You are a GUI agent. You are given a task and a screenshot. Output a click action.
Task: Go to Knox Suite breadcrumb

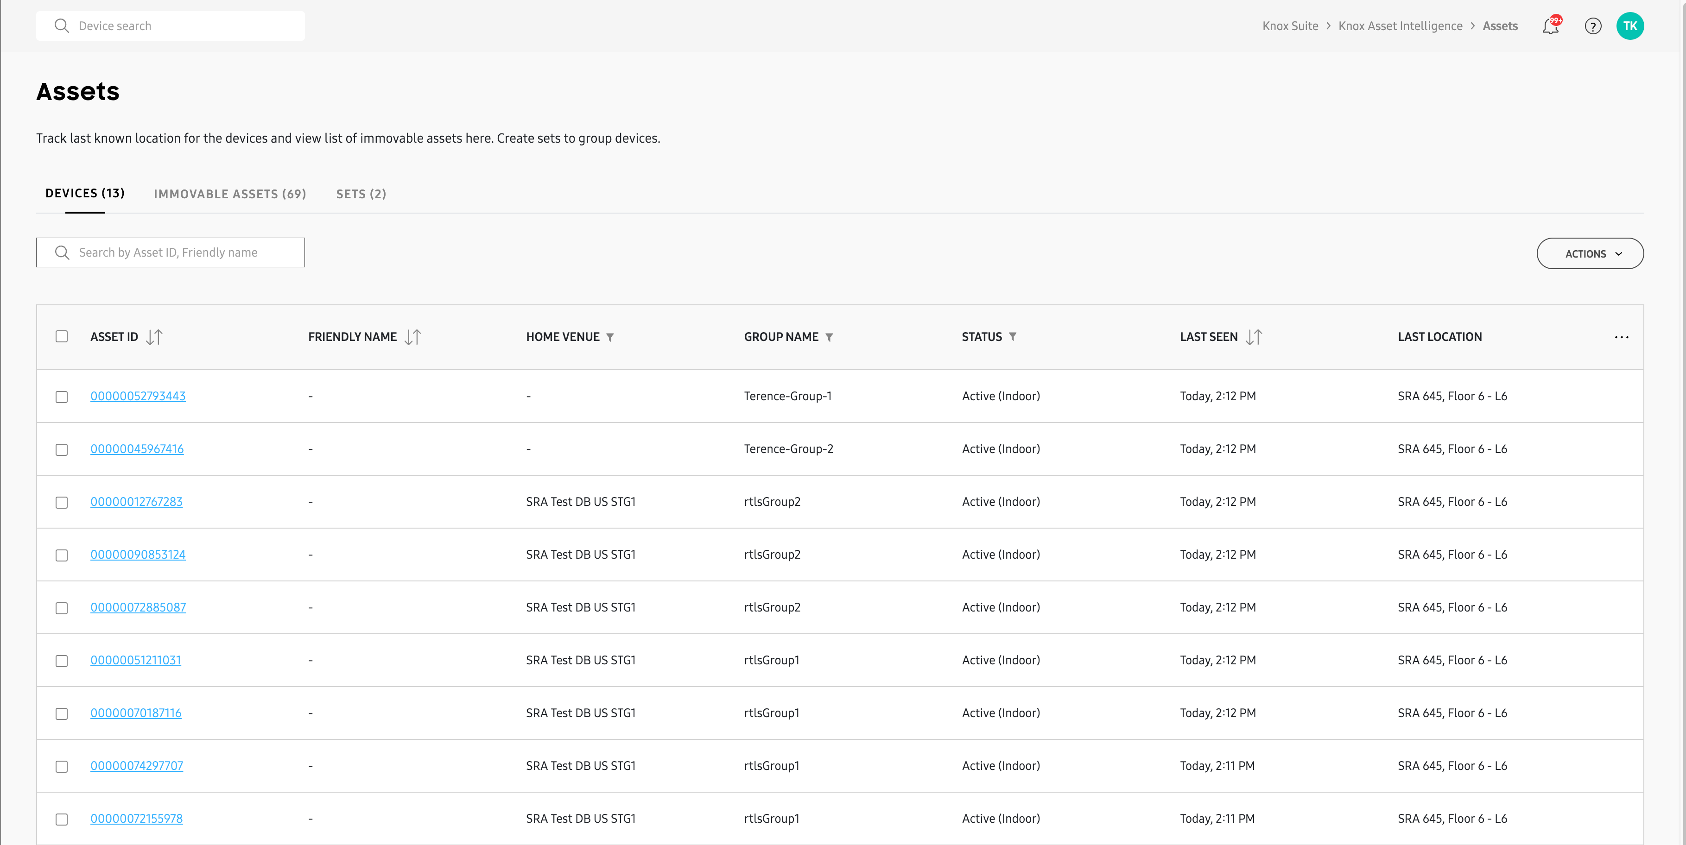[x=1290, y=26]
